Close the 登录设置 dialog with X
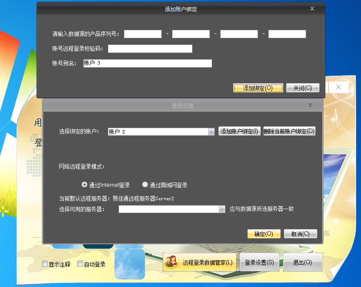Screen dimensions: 361x287 point(310,105)
